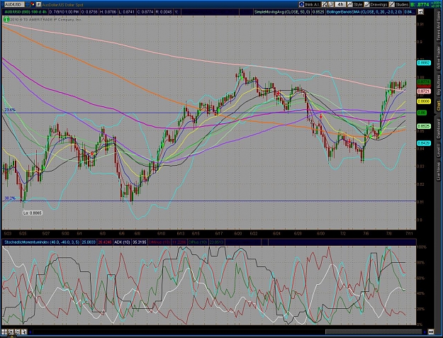Image resolution: width=443 pixels, height=338 pixels.
Task: Click the green info icon on the chart
Action: [x=6, y=19]
